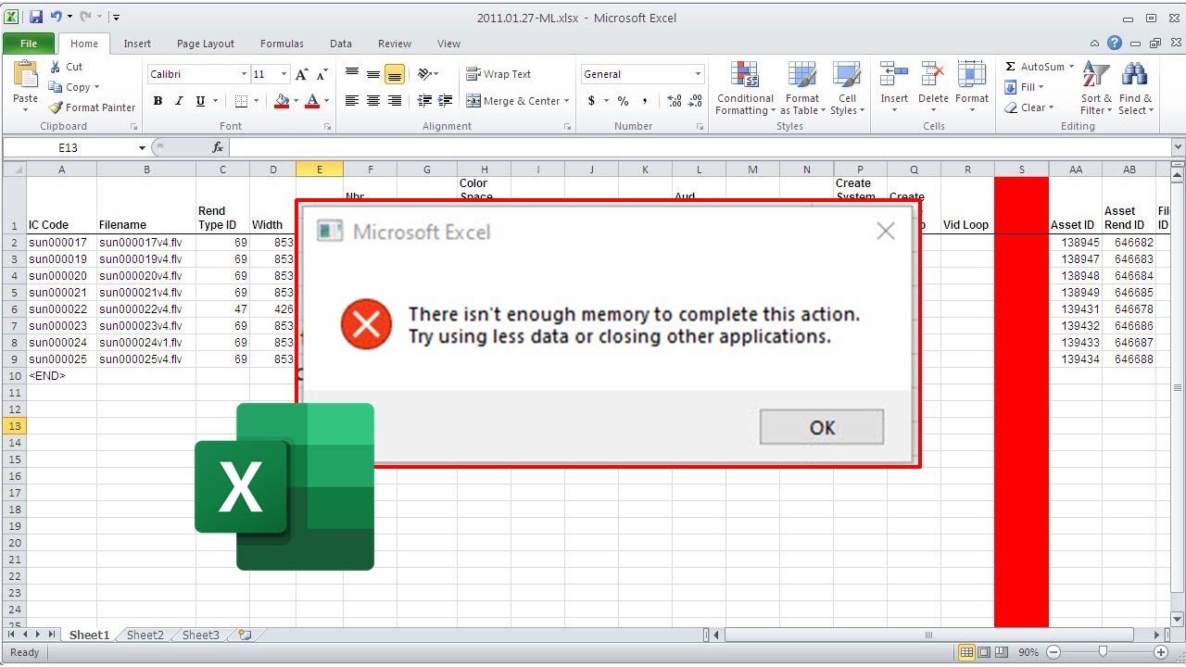Decrease the font size
Image resolution: width=1186 pixels, height=667 pixels.
(322, 74)
